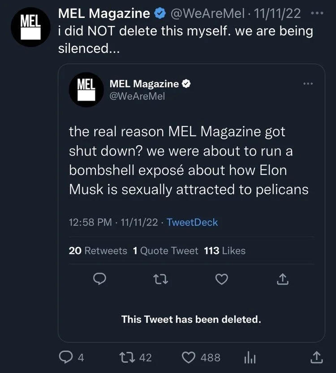Click the @WeAreMel handle
Image resolution: width=336 pixels, height=373 pixels.
[x=207, y=13]
